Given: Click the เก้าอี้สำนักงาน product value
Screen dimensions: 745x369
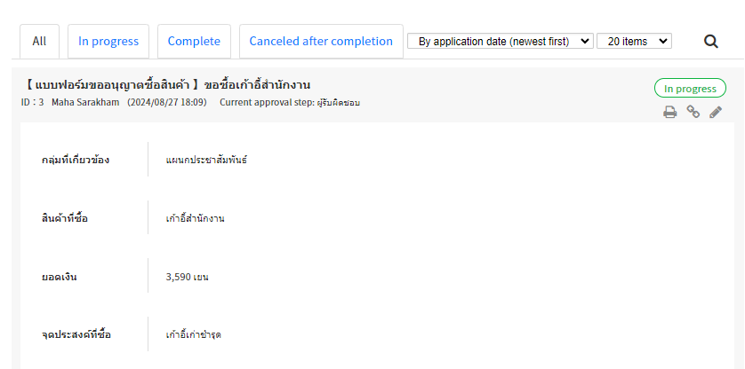Looking at the screenshot, I should click(x=196, y=218).
